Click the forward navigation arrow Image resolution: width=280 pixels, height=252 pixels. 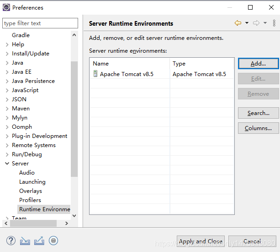point(256,23)
